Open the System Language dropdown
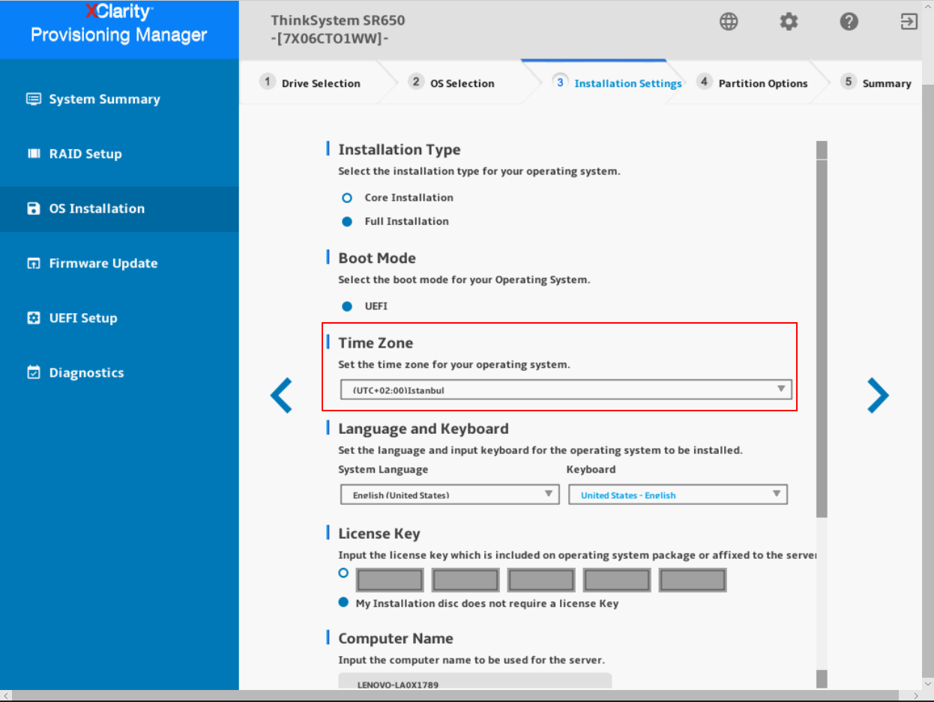The width and height of the screenshot is (934, 702). pyautogui.click(x=450, y=494)
